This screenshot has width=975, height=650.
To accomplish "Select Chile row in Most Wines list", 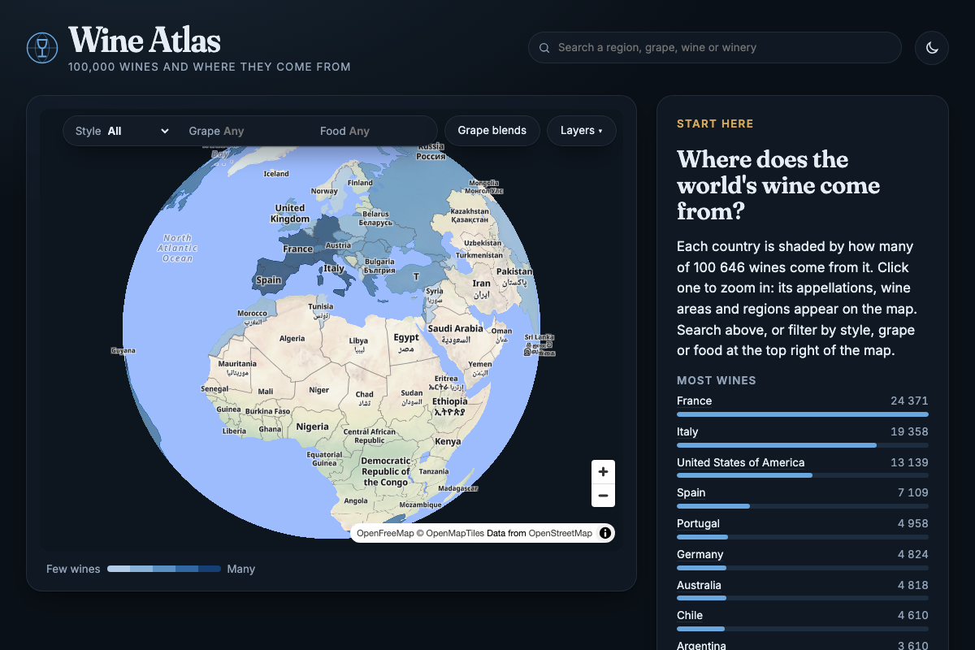I will tap(803, 621).
